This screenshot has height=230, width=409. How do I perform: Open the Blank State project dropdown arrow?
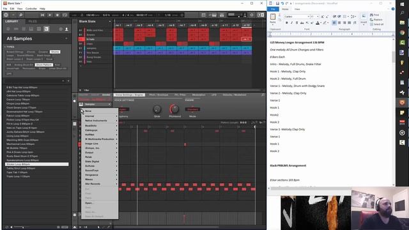pyautogui.click(x=110, y=21)
